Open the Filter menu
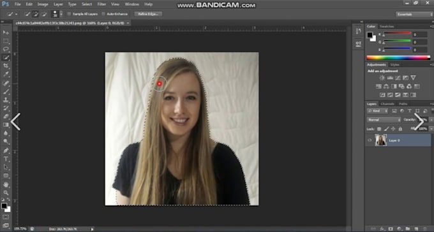 click(x=101, y=4)
